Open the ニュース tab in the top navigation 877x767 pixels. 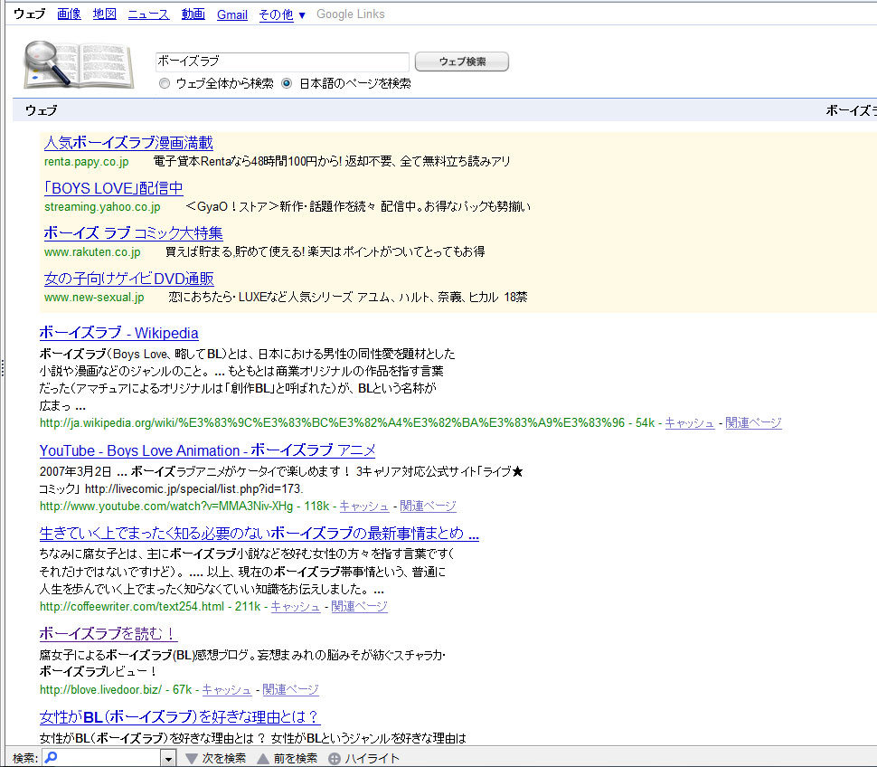pyautogui.click(x=149, y=14)
